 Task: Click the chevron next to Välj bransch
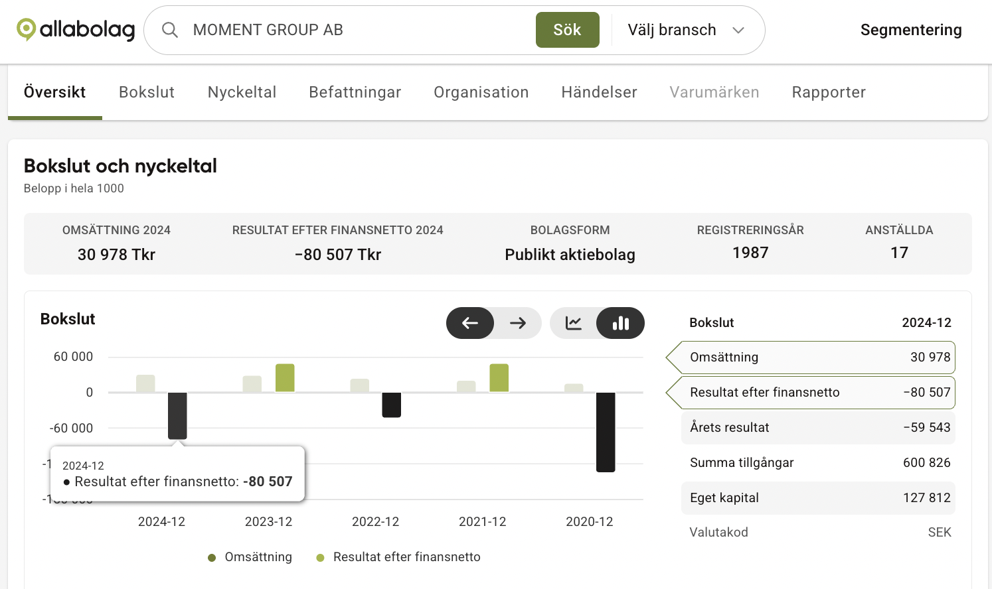[x=738, y=31]
